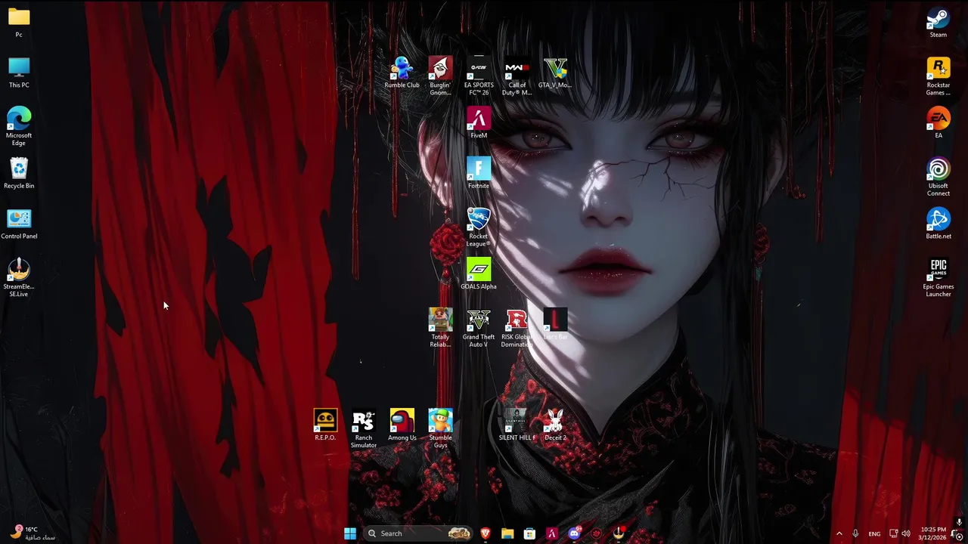968x544 pixels.
Task: Select the GOALS Alpha icon
Action: (x=479, y=274)
